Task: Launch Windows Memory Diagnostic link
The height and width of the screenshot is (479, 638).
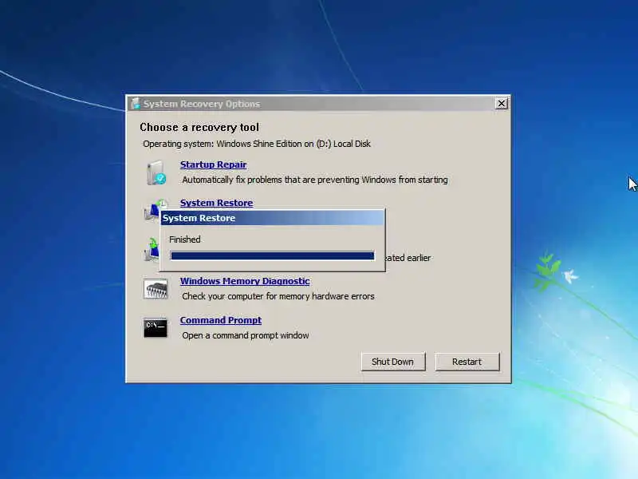Action: click(245, 281)
